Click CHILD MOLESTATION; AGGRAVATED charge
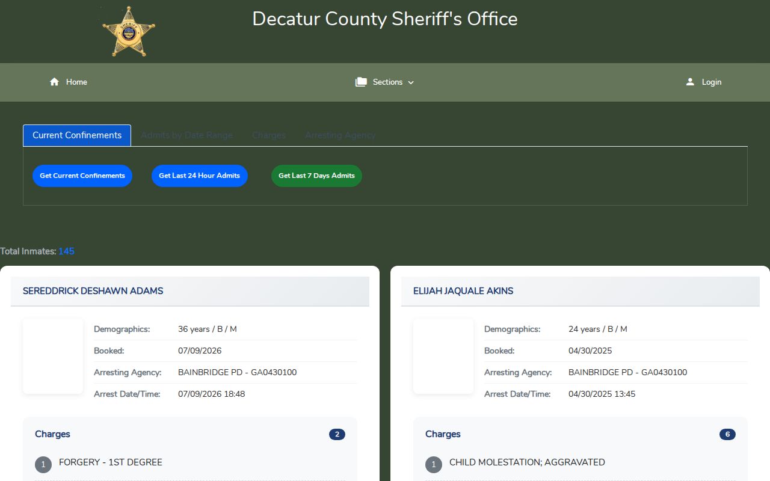Screen dimensions: 770x481 click(x=527, y=462)
